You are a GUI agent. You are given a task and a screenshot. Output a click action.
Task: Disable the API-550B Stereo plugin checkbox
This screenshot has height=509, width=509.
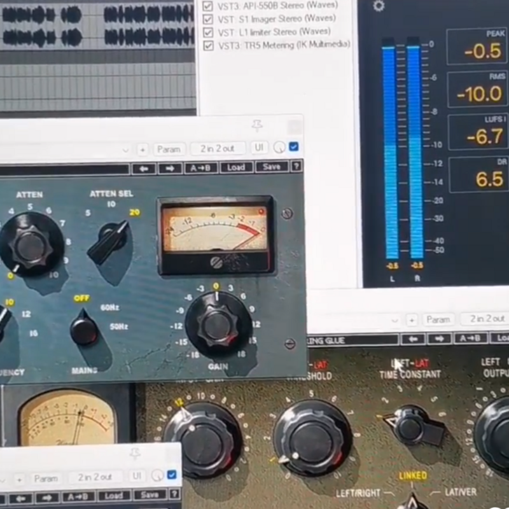[207, 6]
